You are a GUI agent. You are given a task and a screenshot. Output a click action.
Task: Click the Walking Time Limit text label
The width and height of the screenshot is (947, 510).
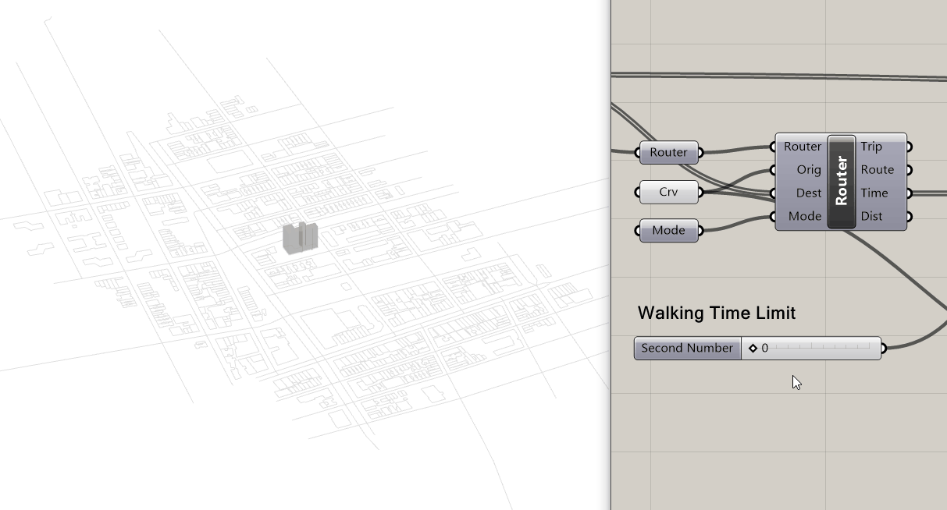716,313
